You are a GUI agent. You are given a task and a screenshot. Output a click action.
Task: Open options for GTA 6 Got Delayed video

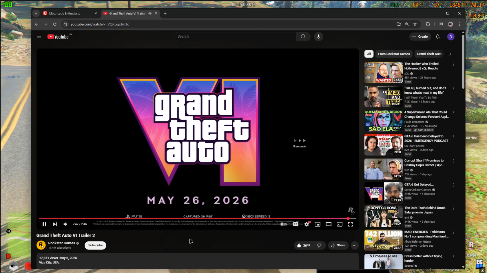[453, 185]
